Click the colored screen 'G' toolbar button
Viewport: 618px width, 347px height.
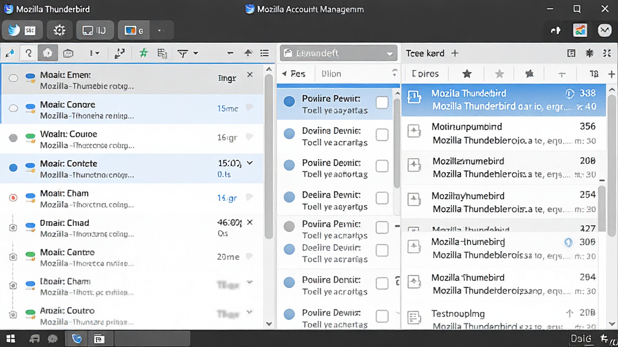(x=133, y=30)
